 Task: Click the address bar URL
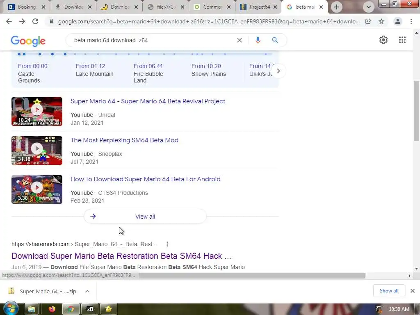pyautogui.click(x=209, y=21)
